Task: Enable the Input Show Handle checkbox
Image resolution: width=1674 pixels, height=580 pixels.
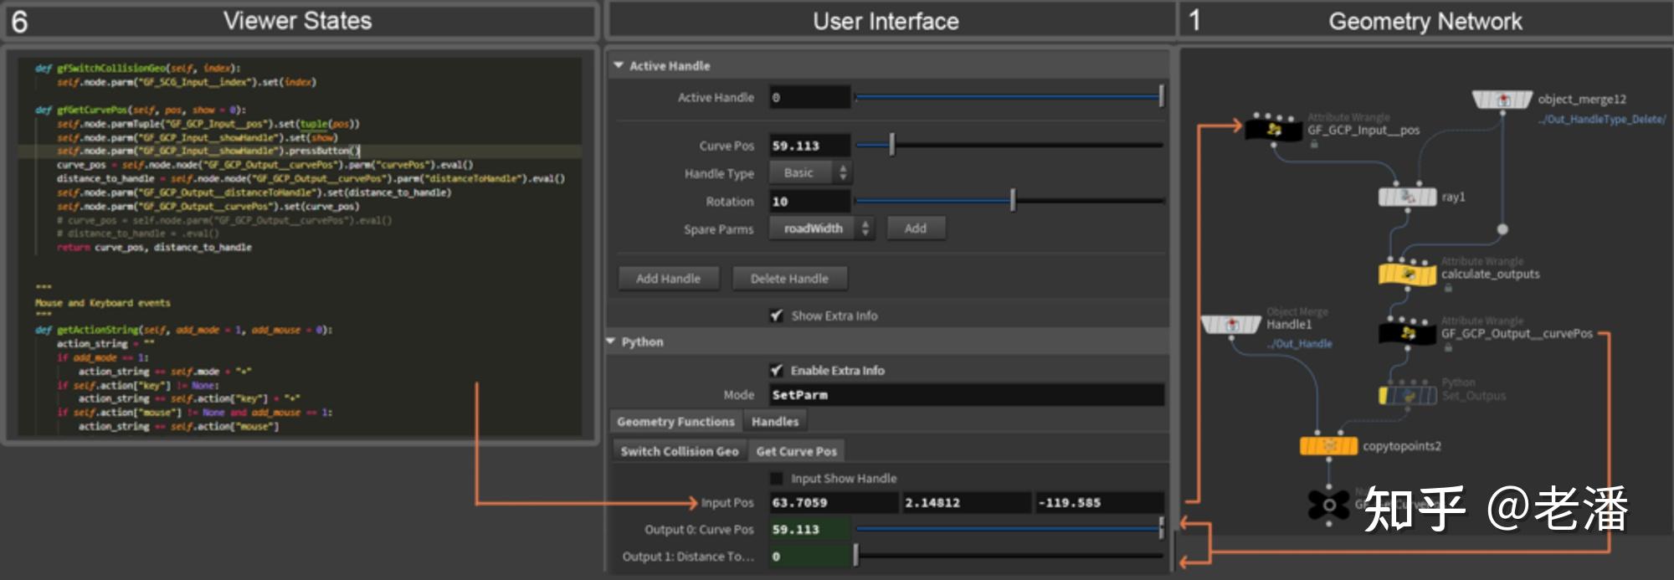Action: 777,478
